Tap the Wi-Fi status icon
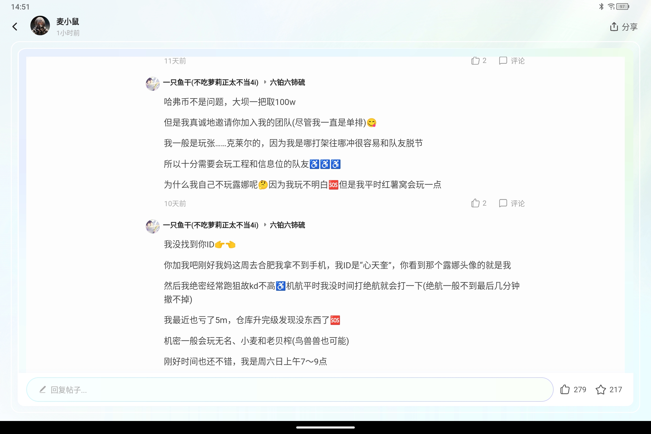The height and width of the screenshot is (434, 651). 611,6
